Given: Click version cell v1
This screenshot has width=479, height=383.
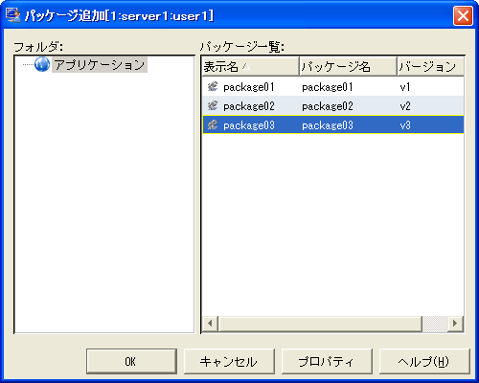Looking at the screenshot, I should pyautogui.click(x=405, y=87).
